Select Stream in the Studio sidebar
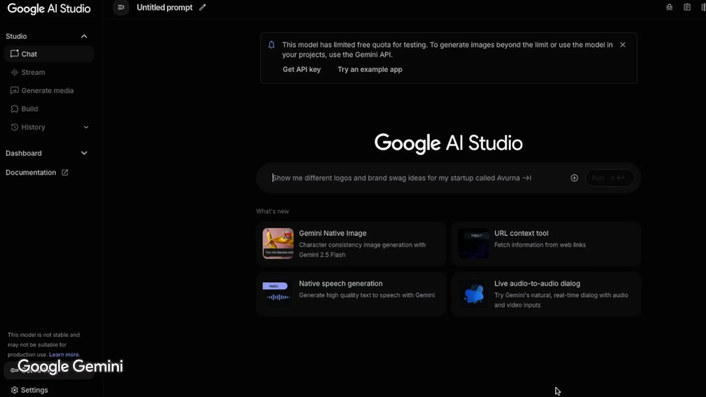This screenshot has height=397, width=706. pyautogui.click(x=33, y=72)
